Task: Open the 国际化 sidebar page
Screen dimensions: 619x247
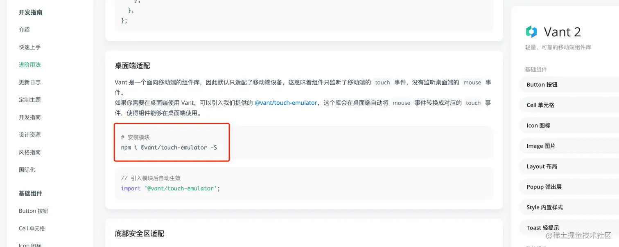Action: coord(27,170)
